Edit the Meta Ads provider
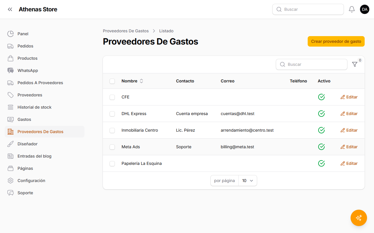This screenshot has width=374, height=233. click(349, 147)
